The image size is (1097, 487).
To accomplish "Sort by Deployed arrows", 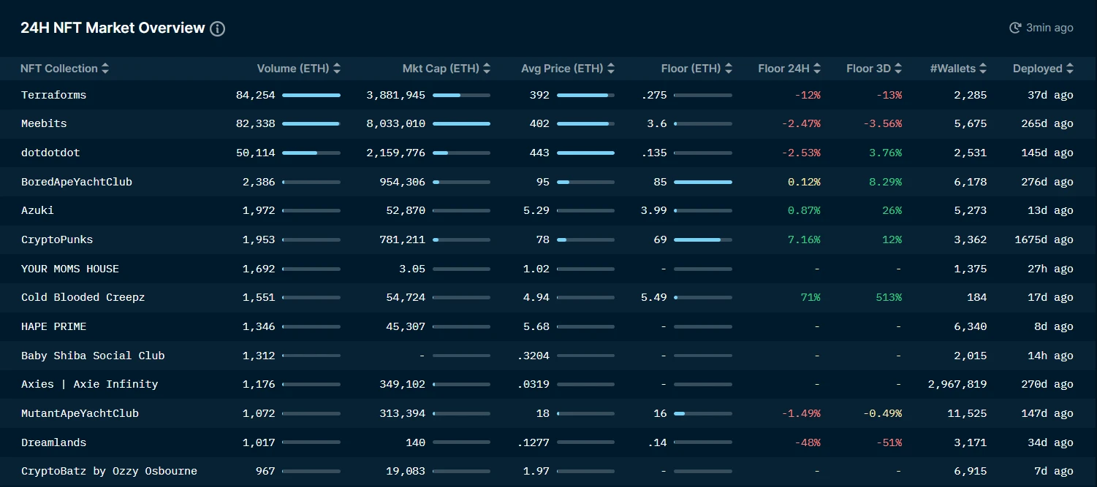I will [1070, 69].
